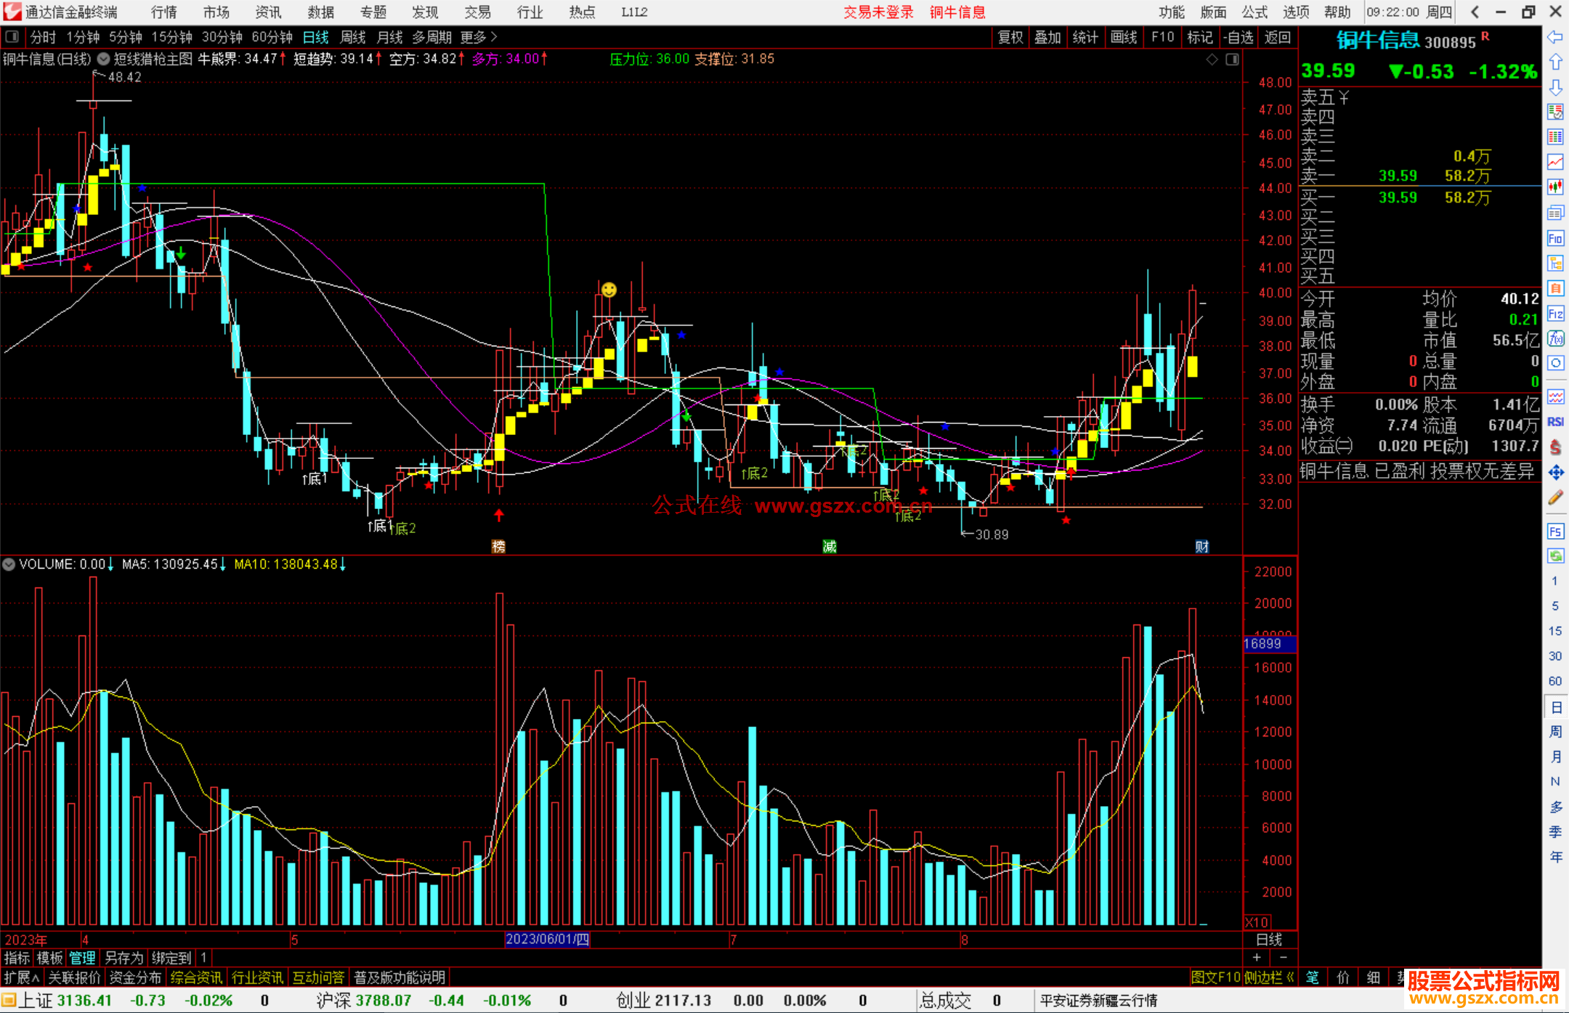Click the candlestick chart sidebar icon
This screenshot has width=1569, height=1013.
(1555, 187)
